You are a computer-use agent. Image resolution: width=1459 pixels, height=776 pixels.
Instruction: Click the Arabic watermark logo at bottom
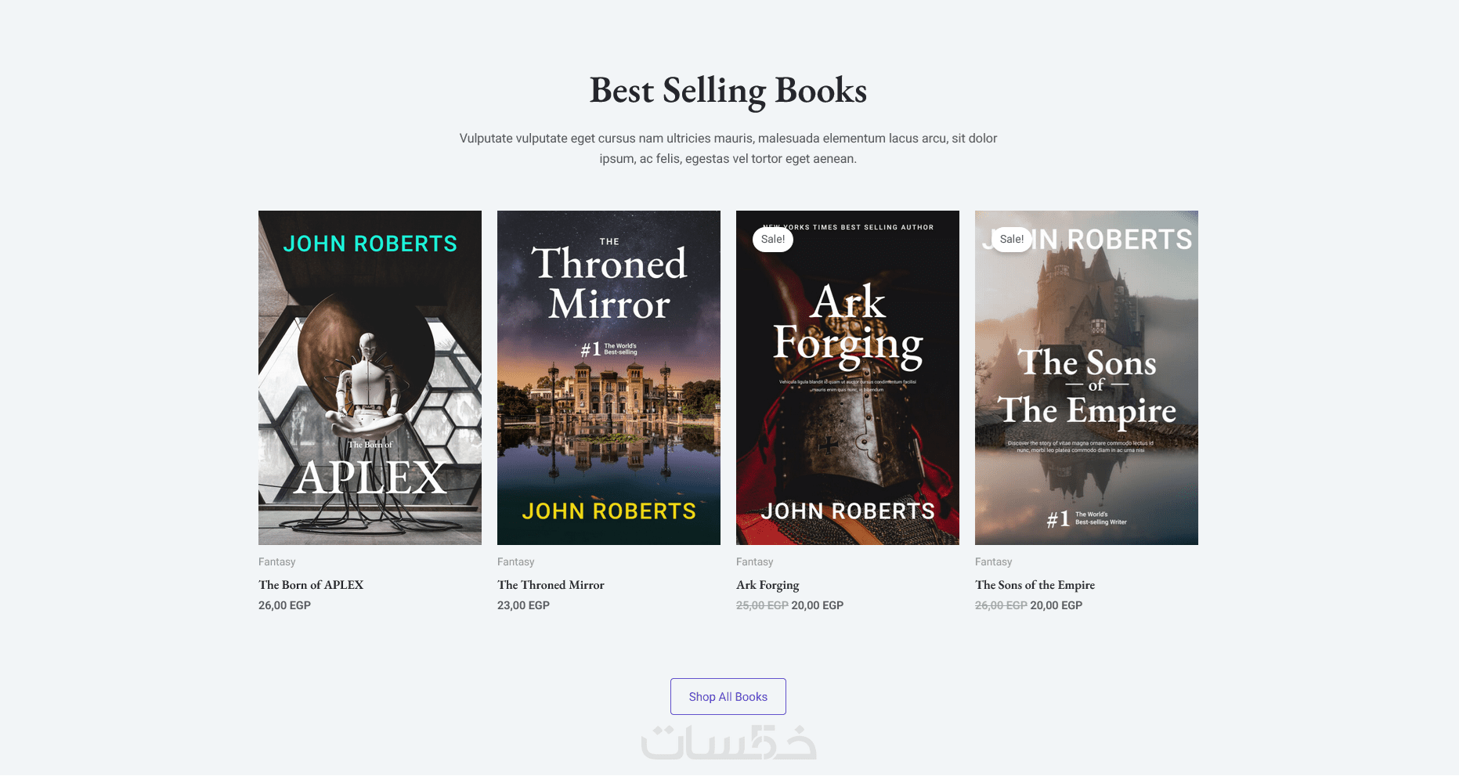pyautogui.click(x=728, y=743)
